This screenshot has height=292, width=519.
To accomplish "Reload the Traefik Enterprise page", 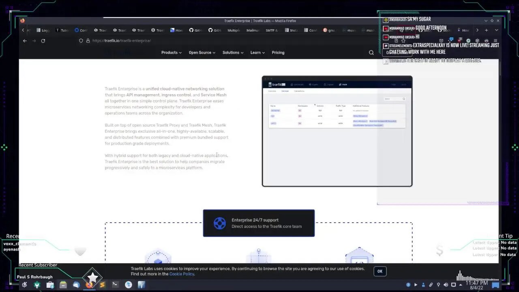I will pos(43,41).
